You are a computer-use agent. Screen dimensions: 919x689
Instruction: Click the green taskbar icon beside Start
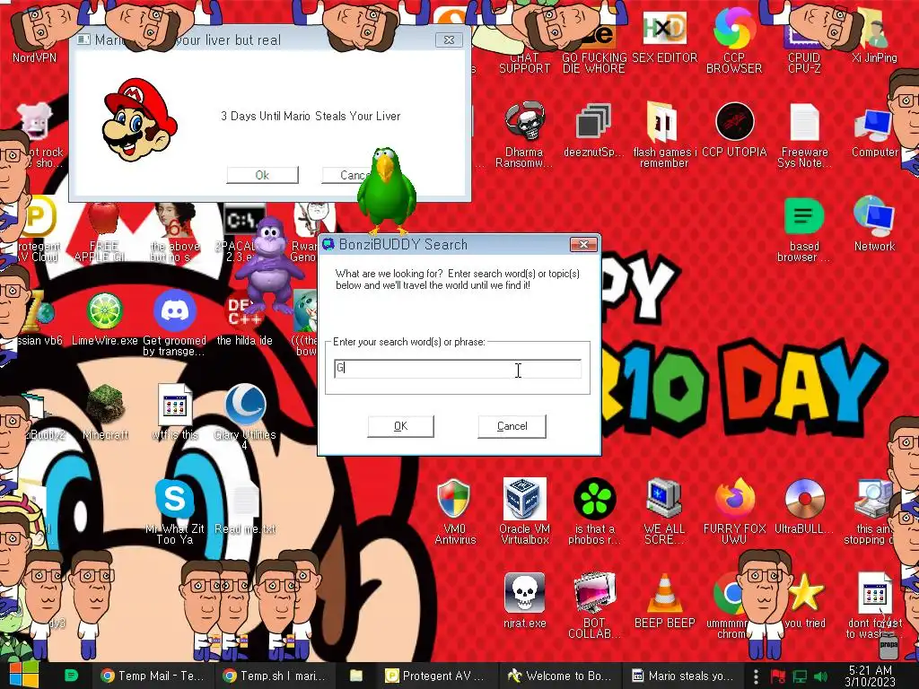[71, 676]
